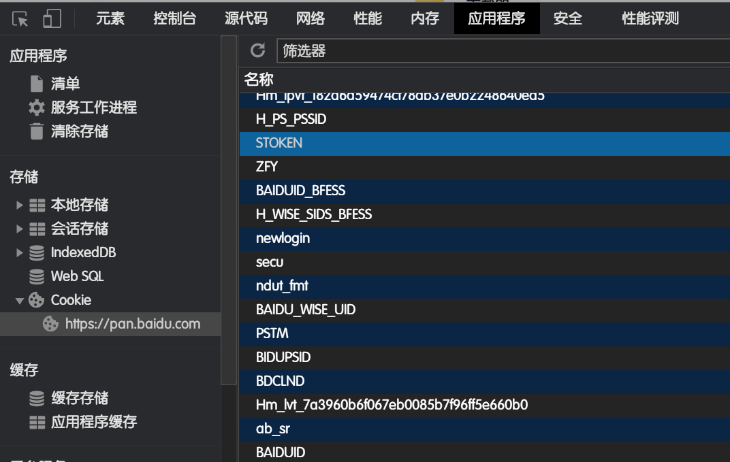Select the BAIDUID_BFESS cookie row
This screenshot has height=462, width=730.
pyautogui.click(x=300, y=191)
